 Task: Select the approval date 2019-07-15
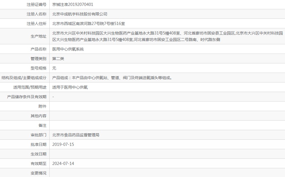[x=63, y=144]
